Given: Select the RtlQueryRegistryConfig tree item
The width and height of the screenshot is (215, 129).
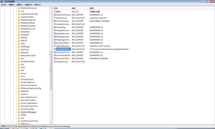Looking at the screenshot, I should [31, 88].
